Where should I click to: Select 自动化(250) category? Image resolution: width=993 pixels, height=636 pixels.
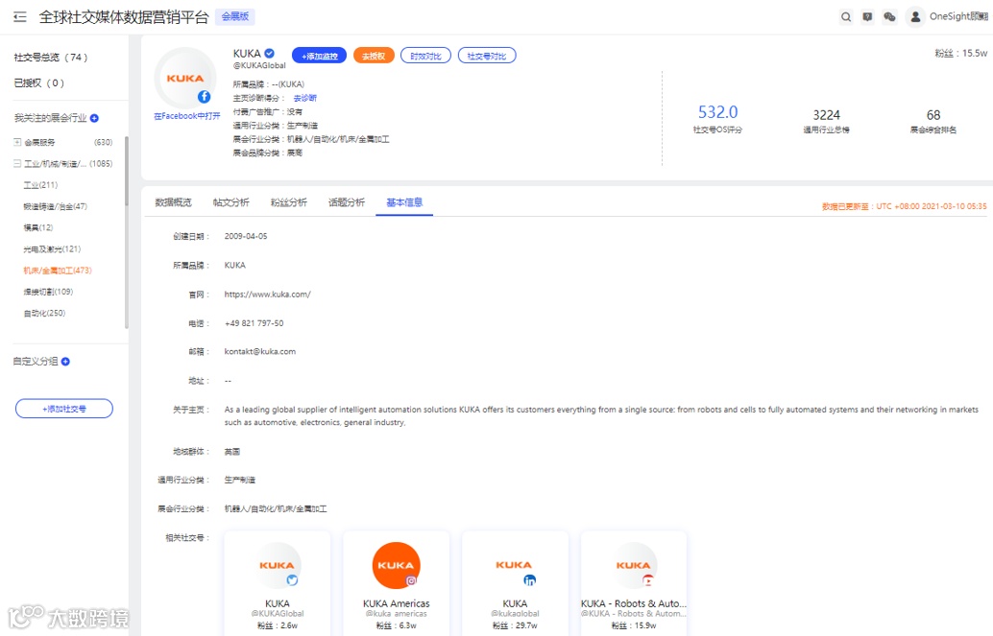pos(44,313)
